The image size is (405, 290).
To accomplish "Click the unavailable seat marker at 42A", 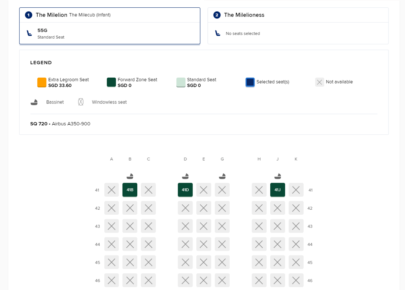I will coord(111,208).
